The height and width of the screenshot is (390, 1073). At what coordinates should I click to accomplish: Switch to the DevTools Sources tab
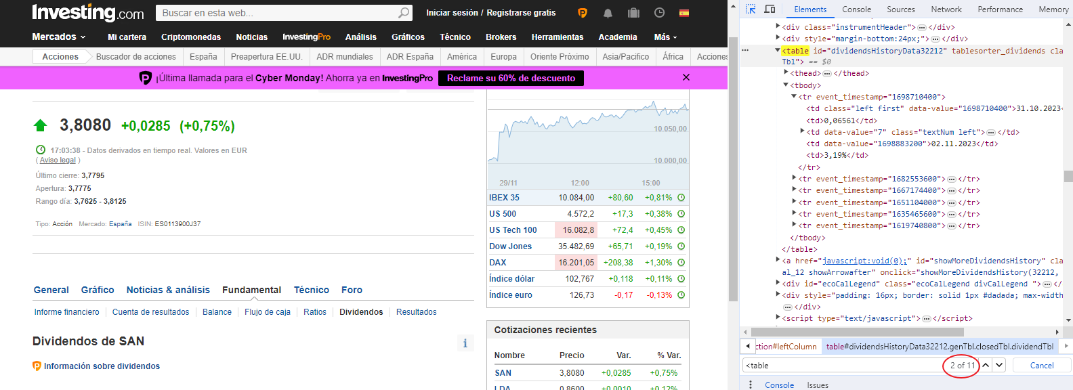pos(901,9)
